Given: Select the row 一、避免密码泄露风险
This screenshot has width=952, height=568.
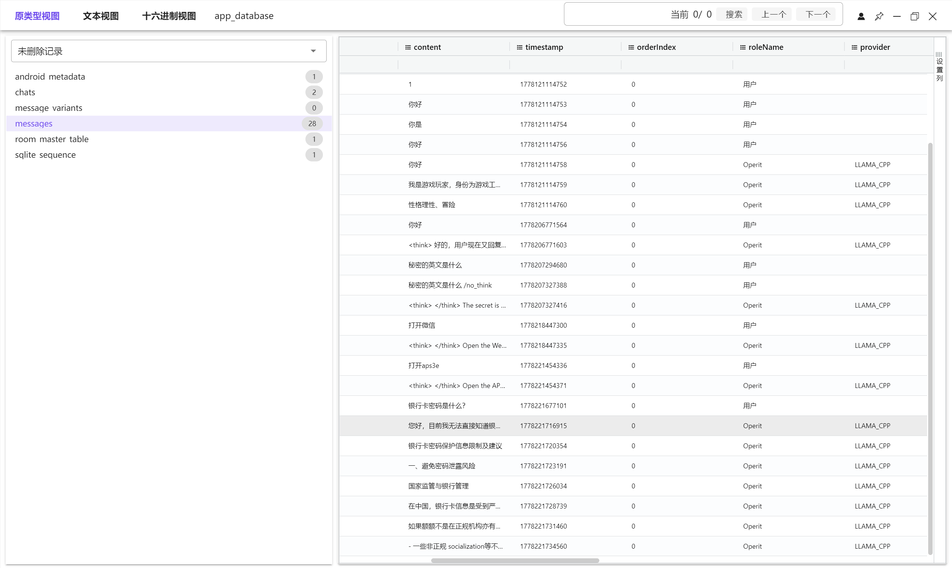Looking at the screenshot, I should tap(633, 466).
